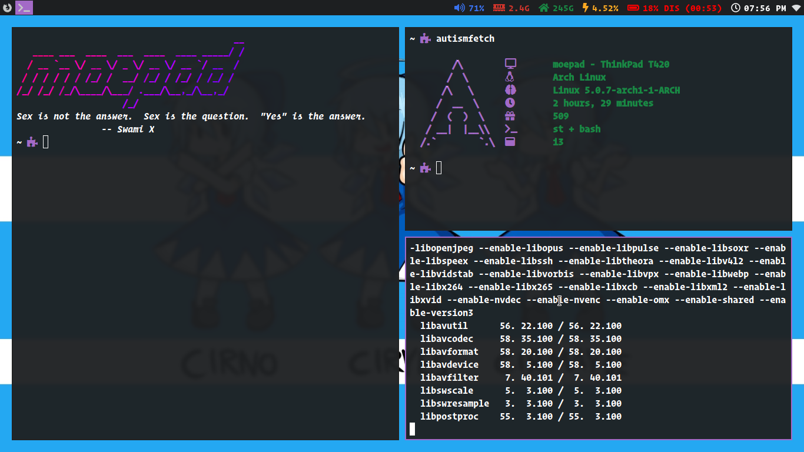Click the terminal workspace icon in top bar

pos(24,8)
